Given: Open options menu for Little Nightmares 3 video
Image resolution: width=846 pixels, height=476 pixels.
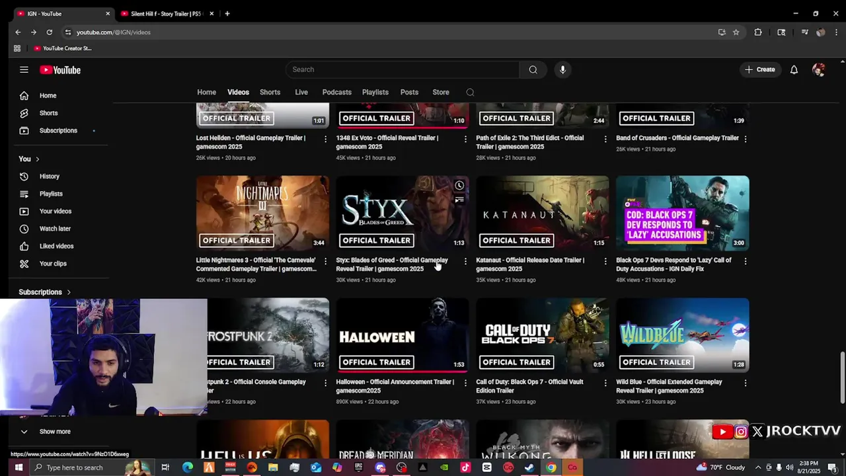Looking at the screenshot, I should click(x=325, y=261).
